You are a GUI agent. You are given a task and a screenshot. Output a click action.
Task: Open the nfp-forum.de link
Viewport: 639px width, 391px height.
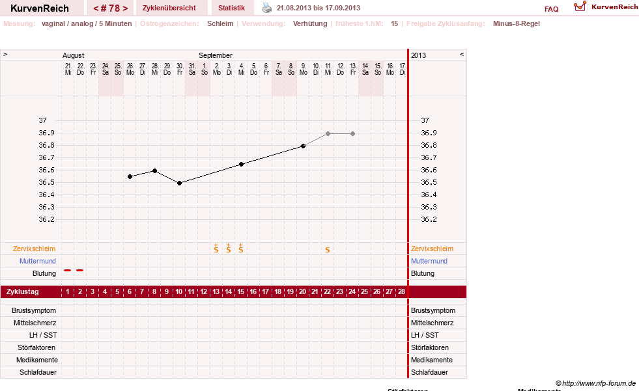pos(595,383)
